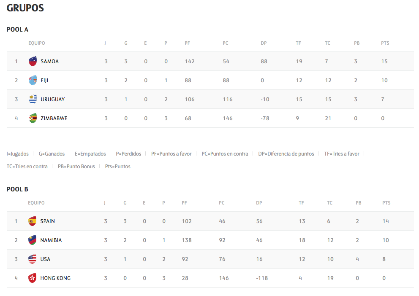Viewport: 419px width, 296px height.
Task: Open the NAMIBIA team name link
Action: pyautogui.click(x=51, y=240)
